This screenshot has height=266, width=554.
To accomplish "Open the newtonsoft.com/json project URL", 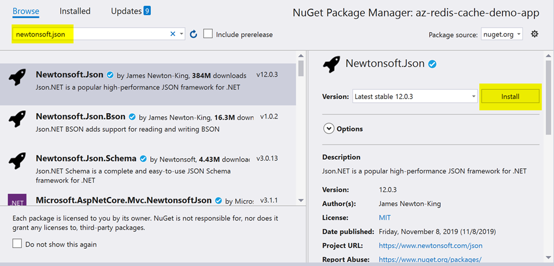I will [430, 245].
